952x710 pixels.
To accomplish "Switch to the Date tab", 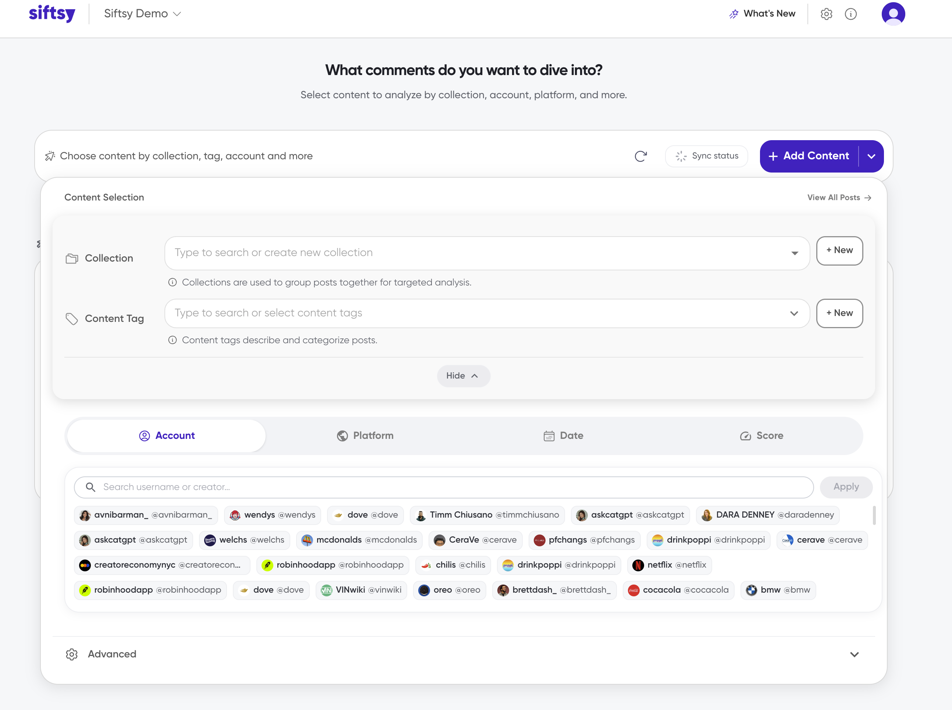I will 563,436.
